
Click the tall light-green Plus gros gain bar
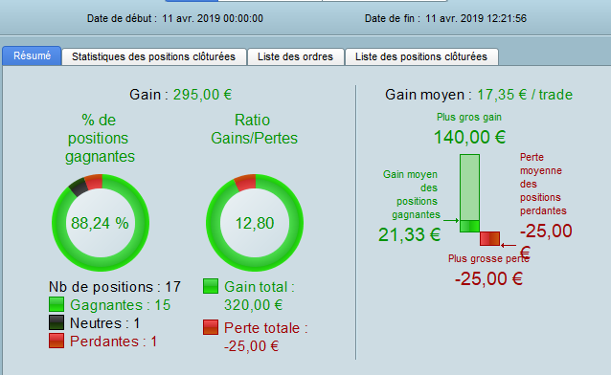click(x=469, y=187)
